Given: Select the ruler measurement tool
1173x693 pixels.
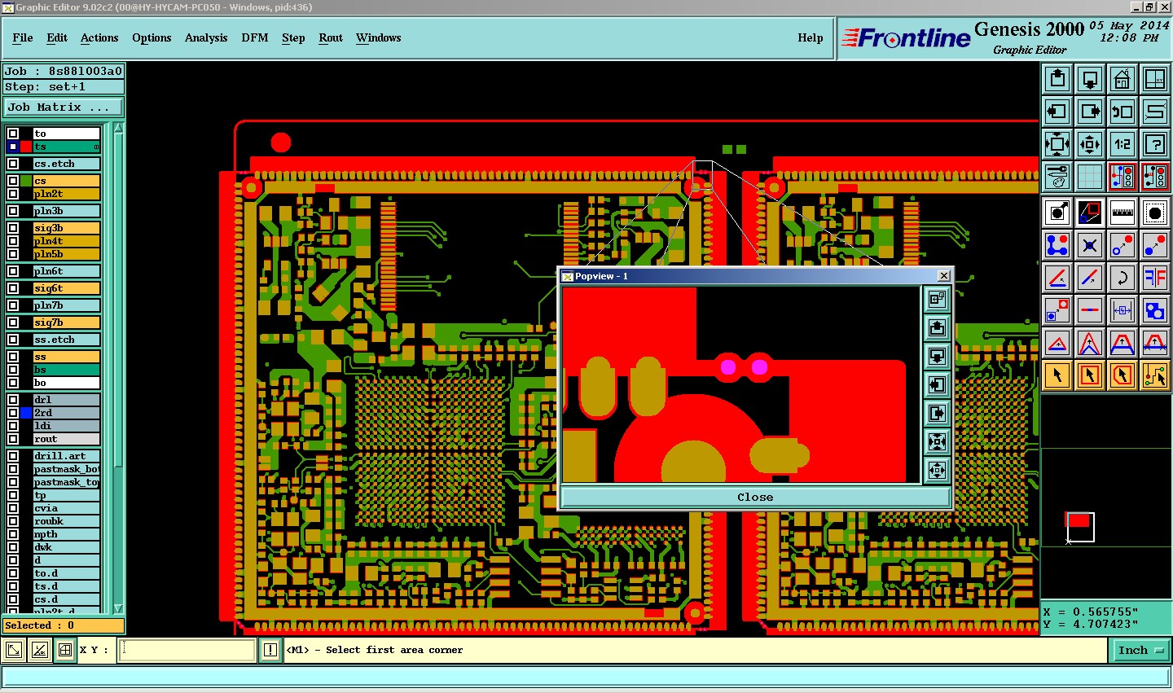Looking at the screenshot, I should (1122, 213).
